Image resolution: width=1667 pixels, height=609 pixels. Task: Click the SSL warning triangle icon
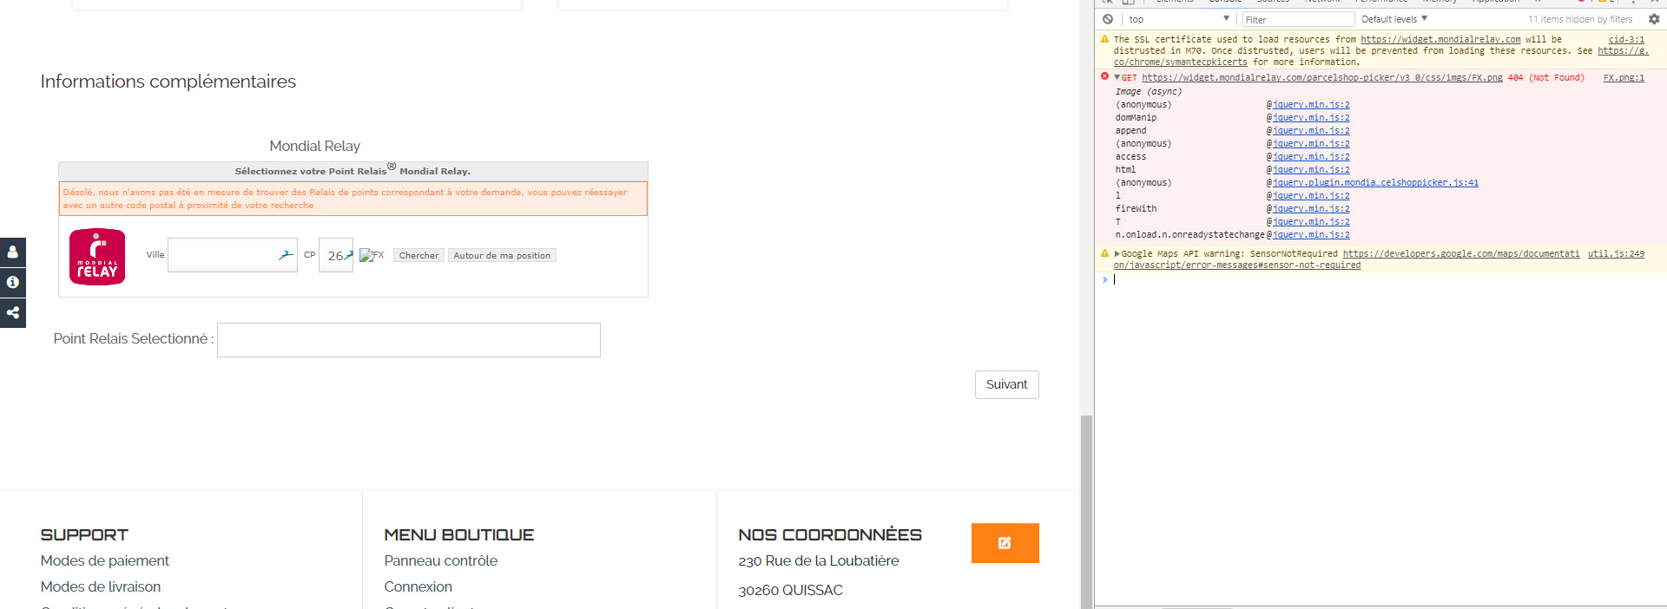(x=1104, y=39)
